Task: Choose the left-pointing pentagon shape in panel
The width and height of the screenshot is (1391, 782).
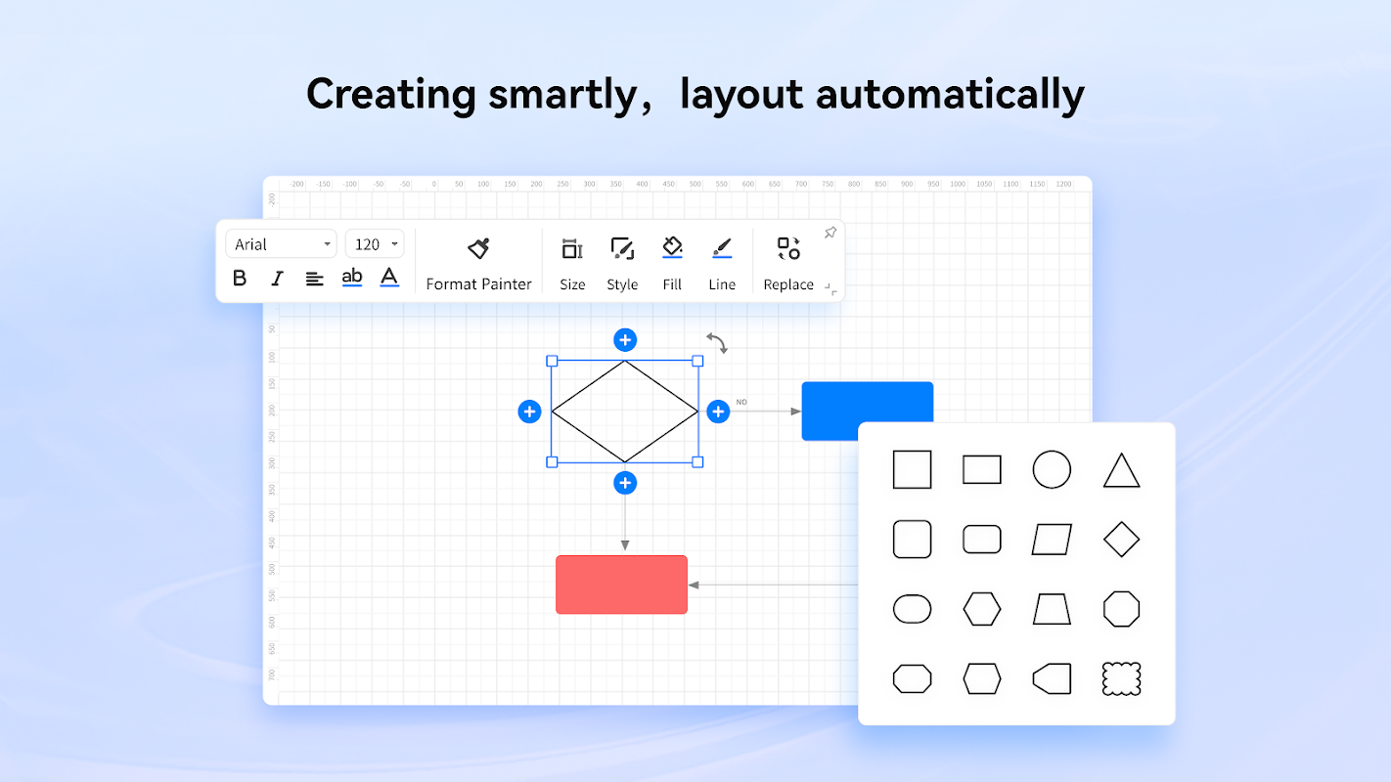Action: [x=1052, y=678]
